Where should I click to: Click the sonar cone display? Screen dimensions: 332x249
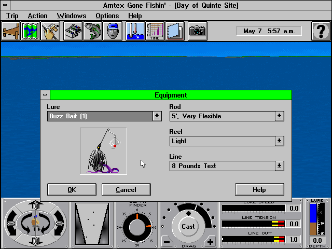click(92, 224)
